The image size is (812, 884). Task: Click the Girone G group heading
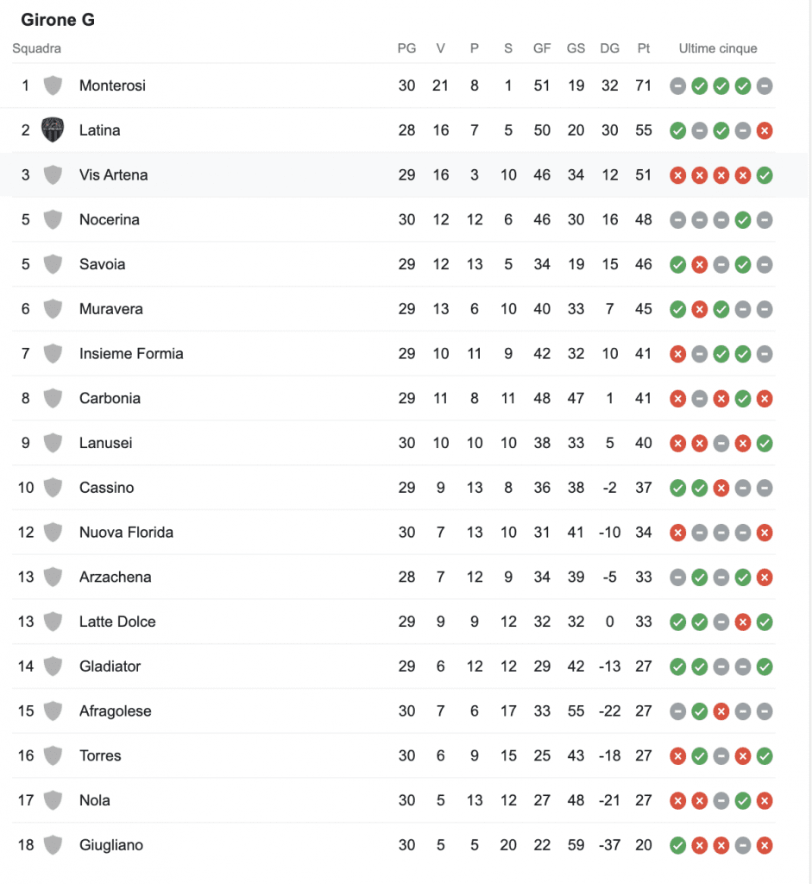[58, 19]
